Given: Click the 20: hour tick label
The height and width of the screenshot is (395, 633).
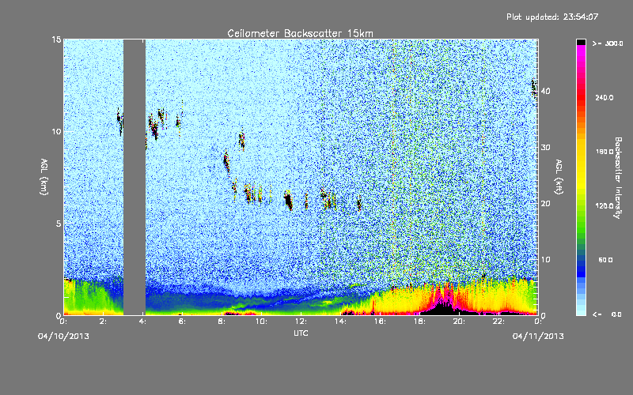Looking at the screenshot, I should pos(459,322).
